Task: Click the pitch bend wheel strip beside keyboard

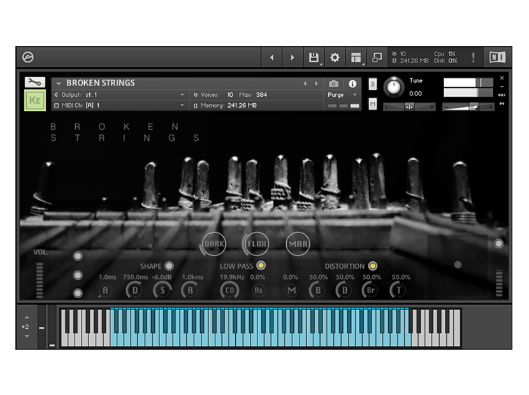Action: coord(41,327)
